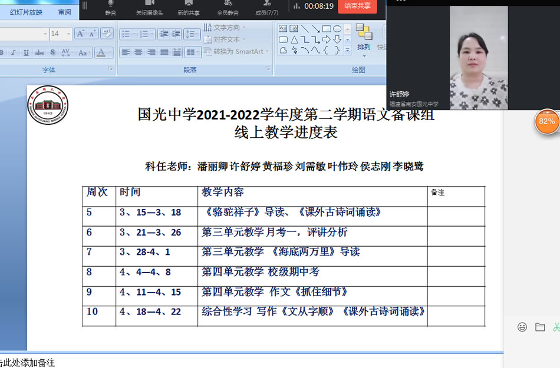The height and width of the screenshot is (368, 560).
Task: Select the rounded rectangle shape
Action: click(283, 39)
